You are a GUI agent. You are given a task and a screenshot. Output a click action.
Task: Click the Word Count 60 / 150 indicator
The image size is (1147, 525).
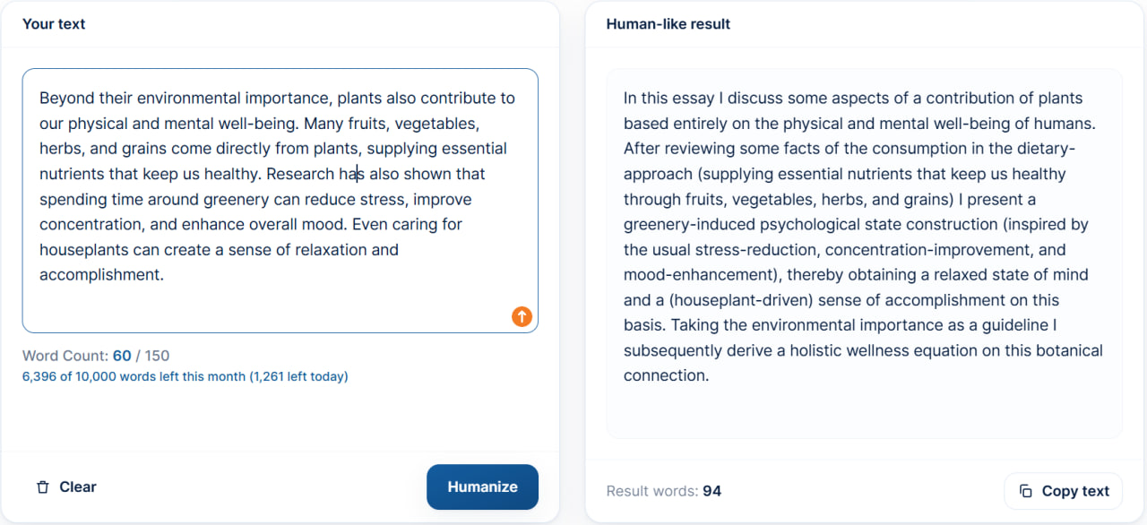click(96, 356)
